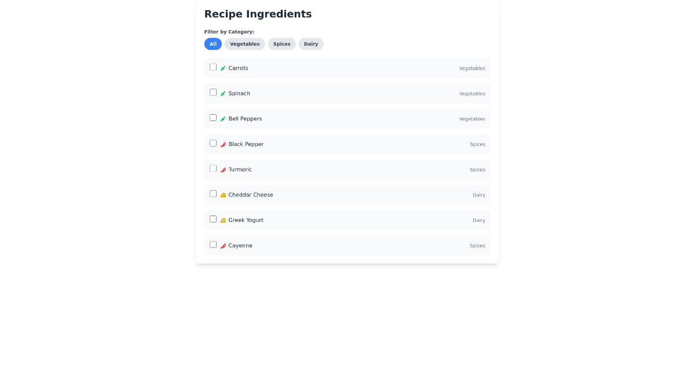Viewport: 695px width, 365px height.
Task: Check the Cayenne checkbox
Action: [213, 244]
